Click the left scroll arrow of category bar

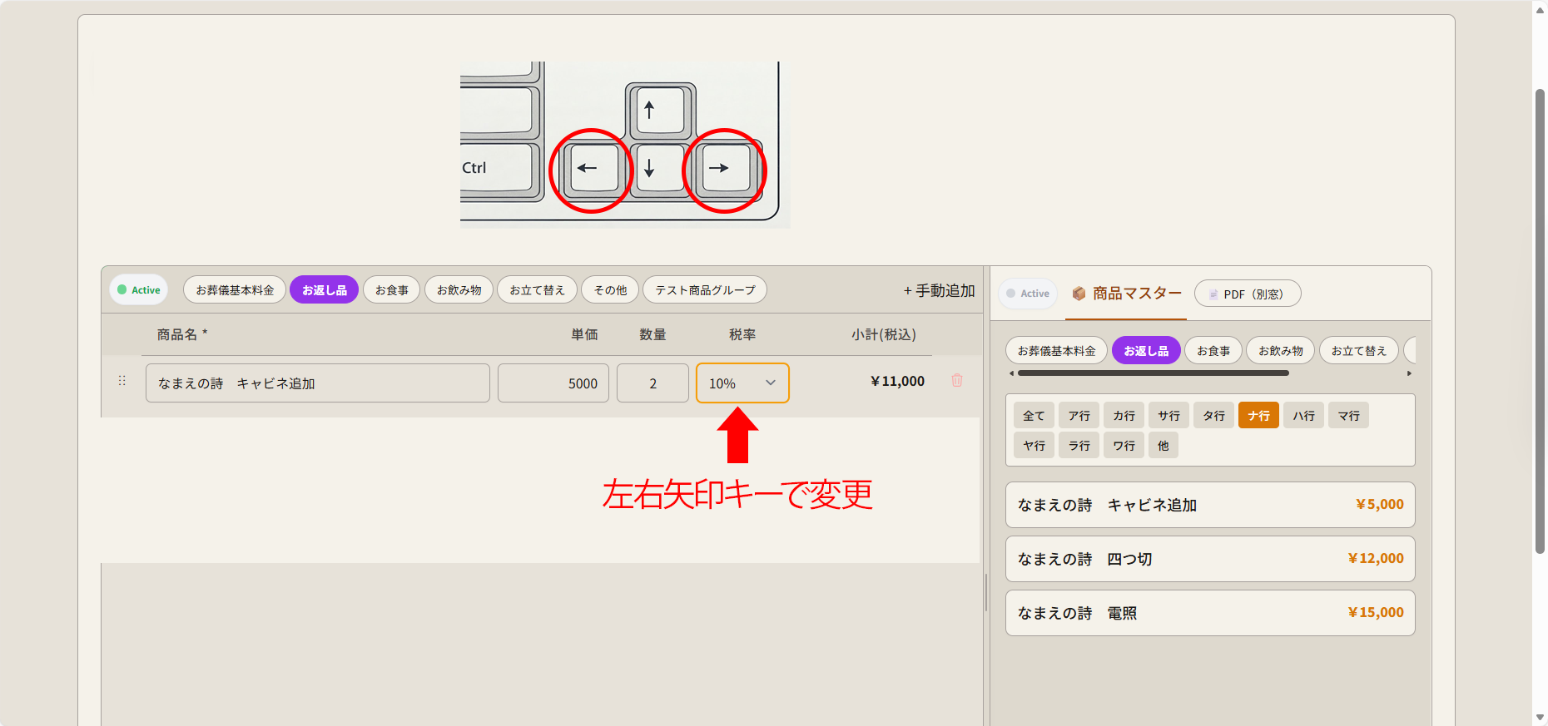(1011, 373)
